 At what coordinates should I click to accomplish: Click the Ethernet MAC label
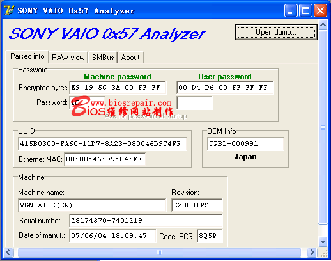pyautogui.click(x=40, y=159)
